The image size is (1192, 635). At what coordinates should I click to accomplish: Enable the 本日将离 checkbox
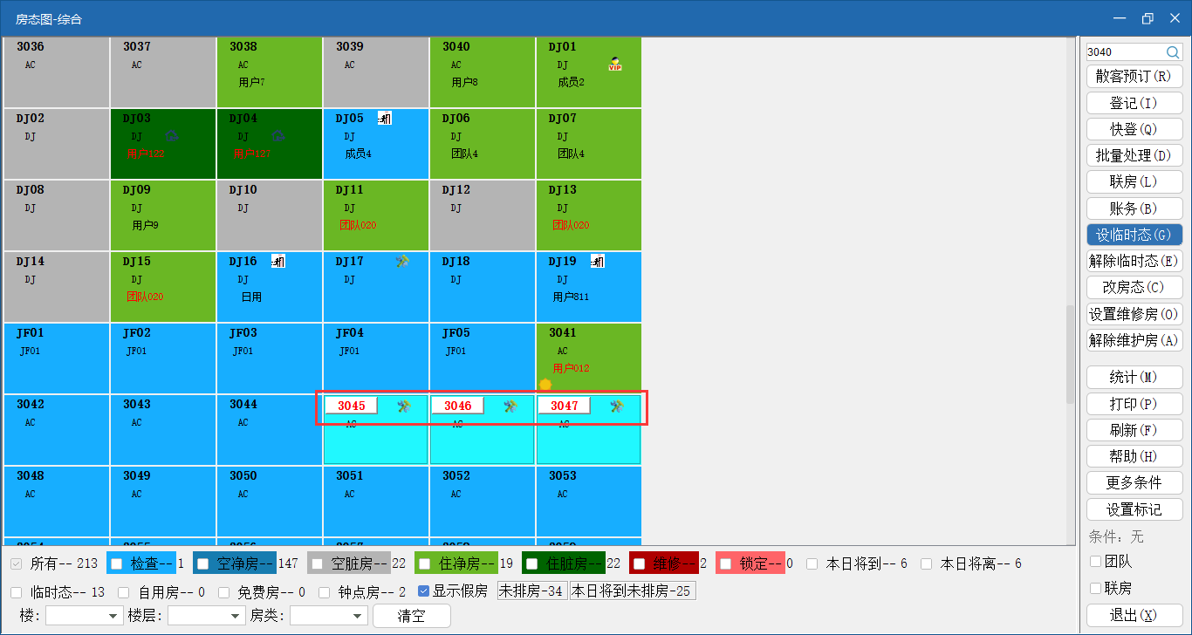point(927,564)
